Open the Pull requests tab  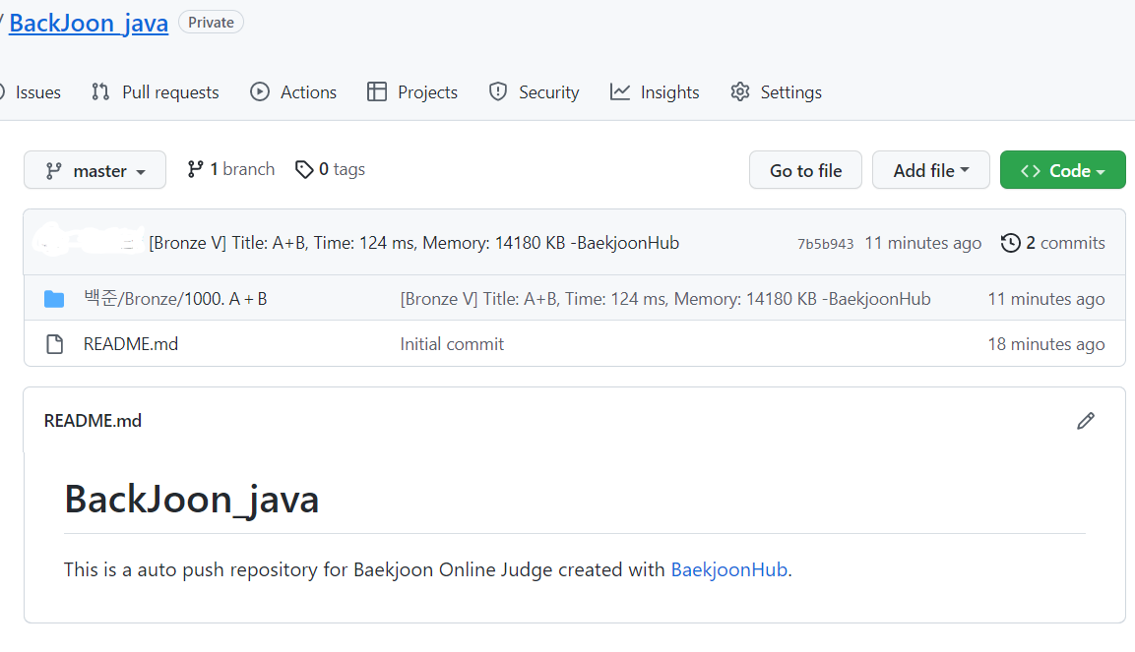coord(155,92)
